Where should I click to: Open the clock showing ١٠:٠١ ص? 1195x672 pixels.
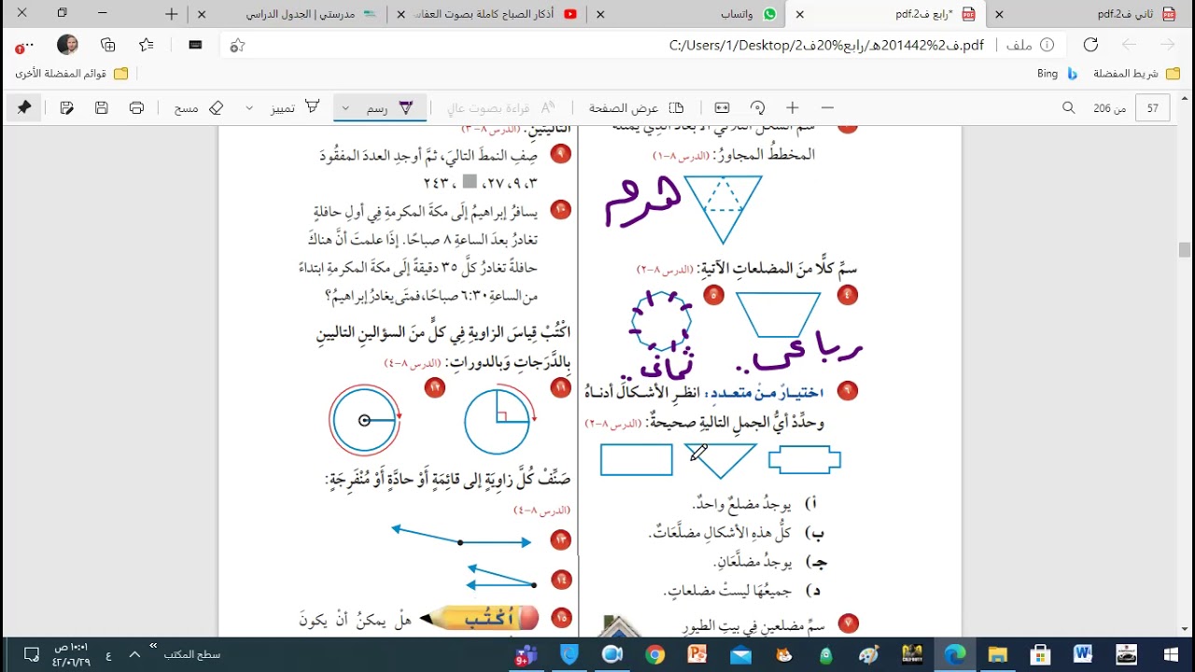(72, 654)
